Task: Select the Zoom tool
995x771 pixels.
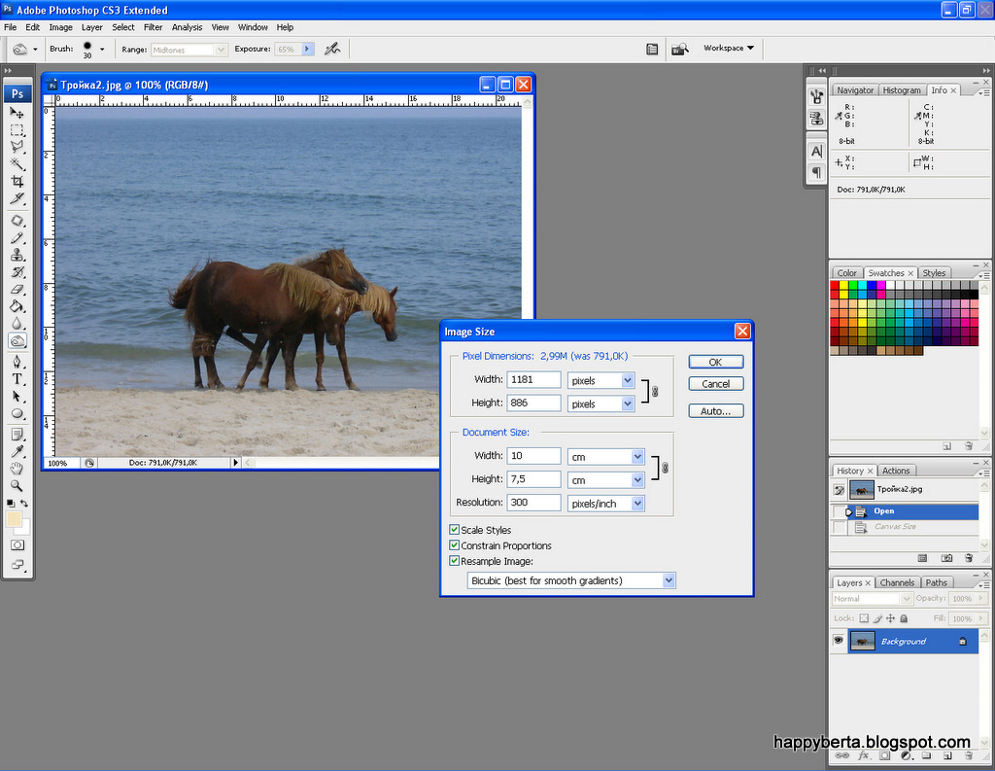Action: (17, 486)
